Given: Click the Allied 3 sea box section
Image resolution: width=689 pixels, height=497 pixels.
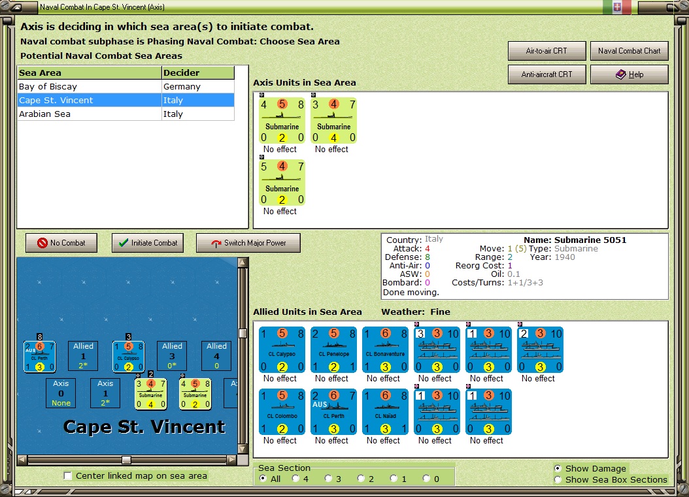Looking at the screenshot, I should click(x=172, y=356).
